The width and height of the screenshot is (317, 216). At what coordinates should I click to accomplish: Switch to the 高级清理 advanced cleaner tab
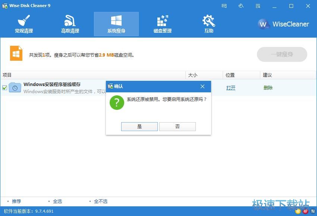pyautogui.click(x=70, y=24)
